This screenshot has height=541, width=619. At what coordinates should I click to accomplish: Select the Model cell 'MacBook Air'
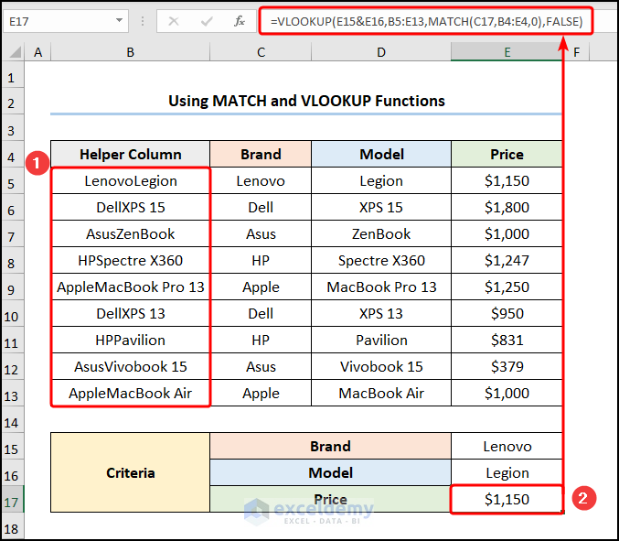pos(381,393)
